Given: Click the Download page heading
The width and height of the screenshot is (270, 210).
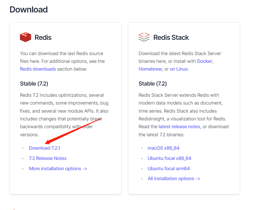Looking at the screenshot, I should click(x=28, y=10).
